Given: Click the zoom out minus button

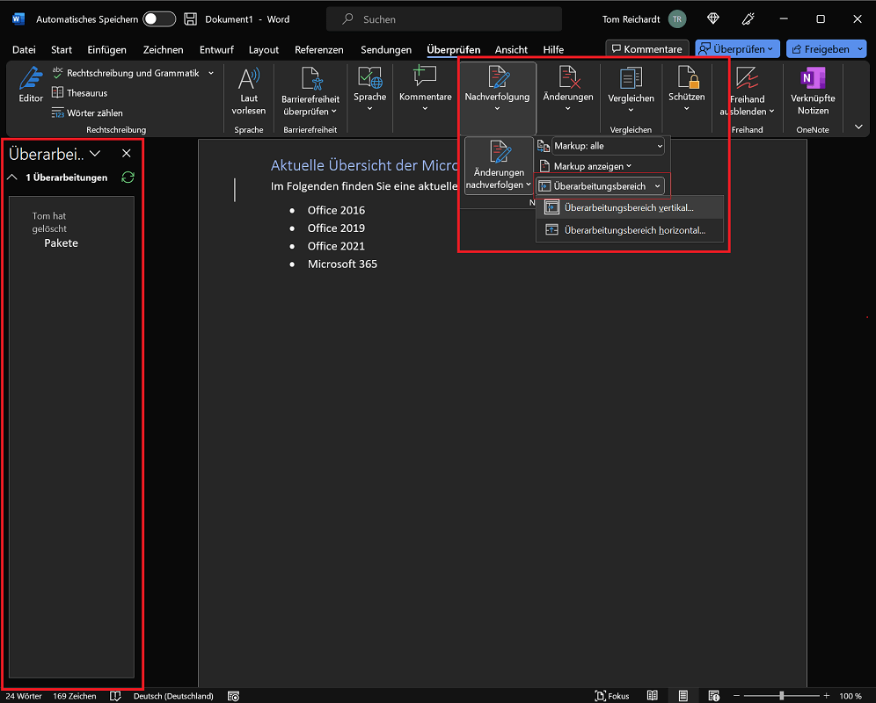Looking at the screenshot, I should (736, 696).
